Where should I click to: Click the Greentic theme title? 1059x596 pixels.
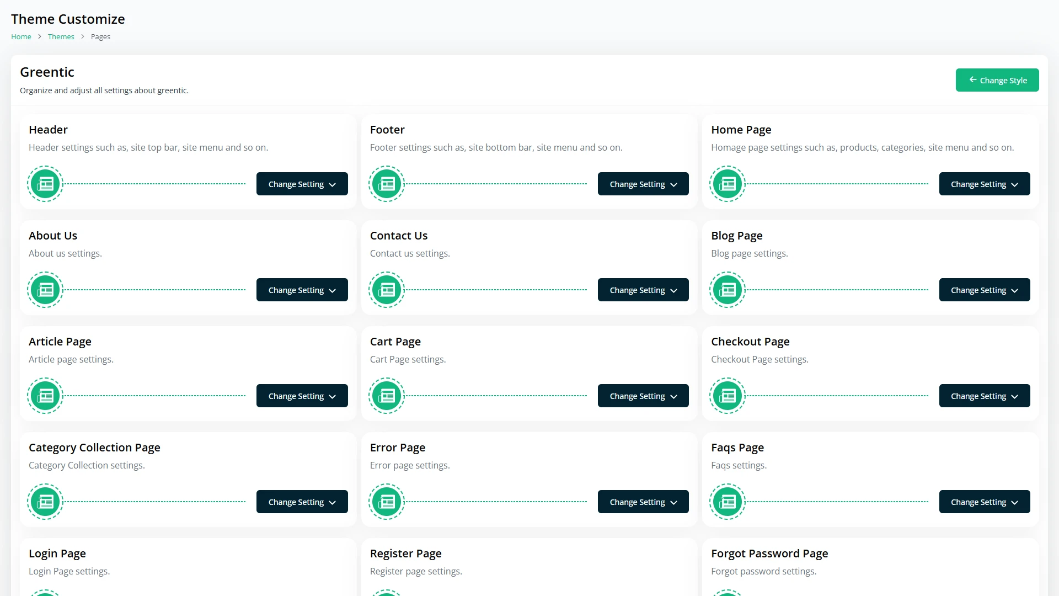click(47, 72)
